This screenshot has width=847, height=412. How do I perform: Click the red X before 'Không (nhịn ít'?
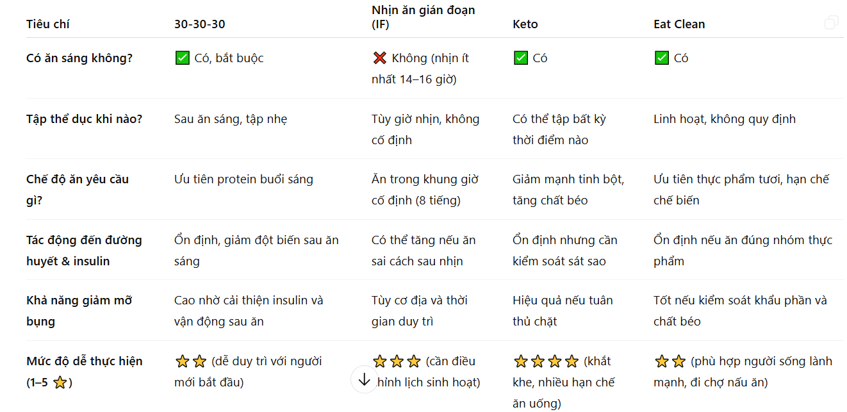tap(379, 58)
